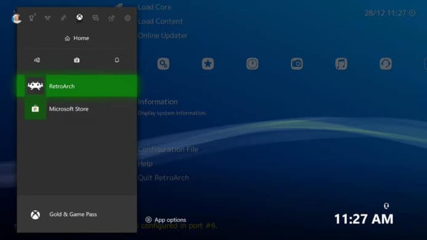Open App options

click(166, 220)
